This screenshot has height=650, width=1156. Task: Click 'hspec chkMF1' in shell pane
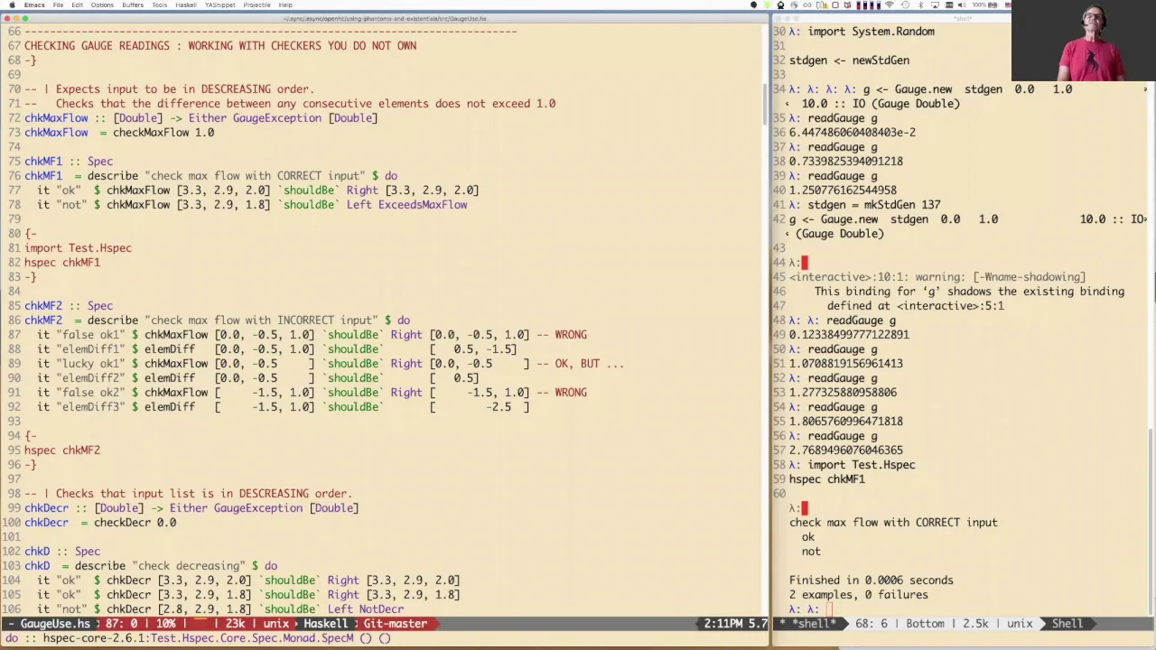[826, 479]
